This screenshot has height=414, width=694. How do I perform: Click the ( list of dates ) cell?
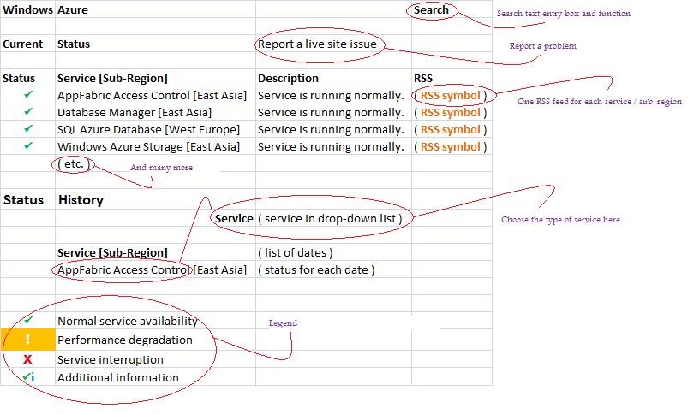(296, 252)
